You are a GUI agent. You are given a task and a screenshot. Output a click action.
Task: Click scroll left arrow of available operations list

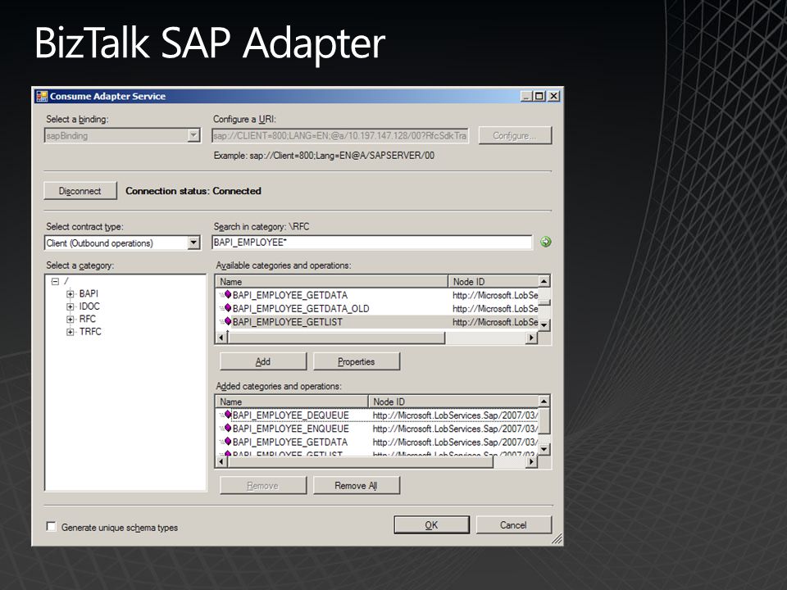coord(221,338)
